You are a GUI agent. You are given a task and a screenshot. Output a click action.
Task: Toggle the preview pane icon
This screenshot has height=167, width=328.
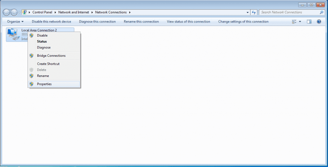[x=309, y=21]
